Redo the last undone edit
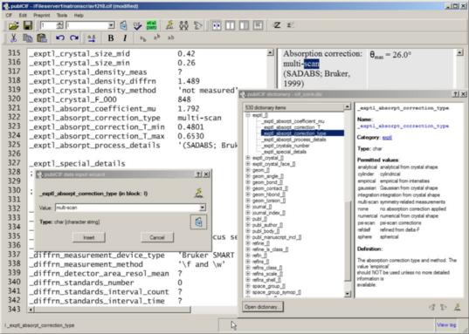Viewport: 469px width, 334px height. [74, 38]
